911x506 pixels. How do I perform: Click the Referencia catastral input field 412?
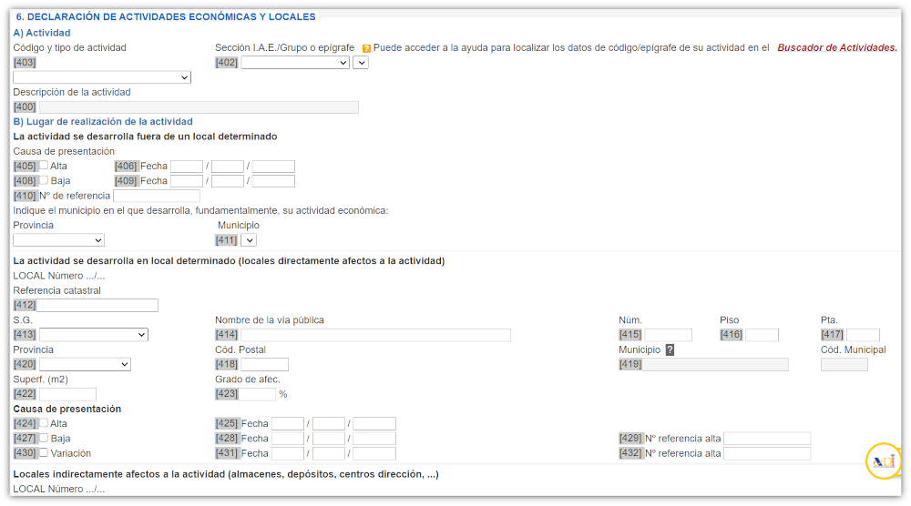pyautogui.click(x=97, y=305)
